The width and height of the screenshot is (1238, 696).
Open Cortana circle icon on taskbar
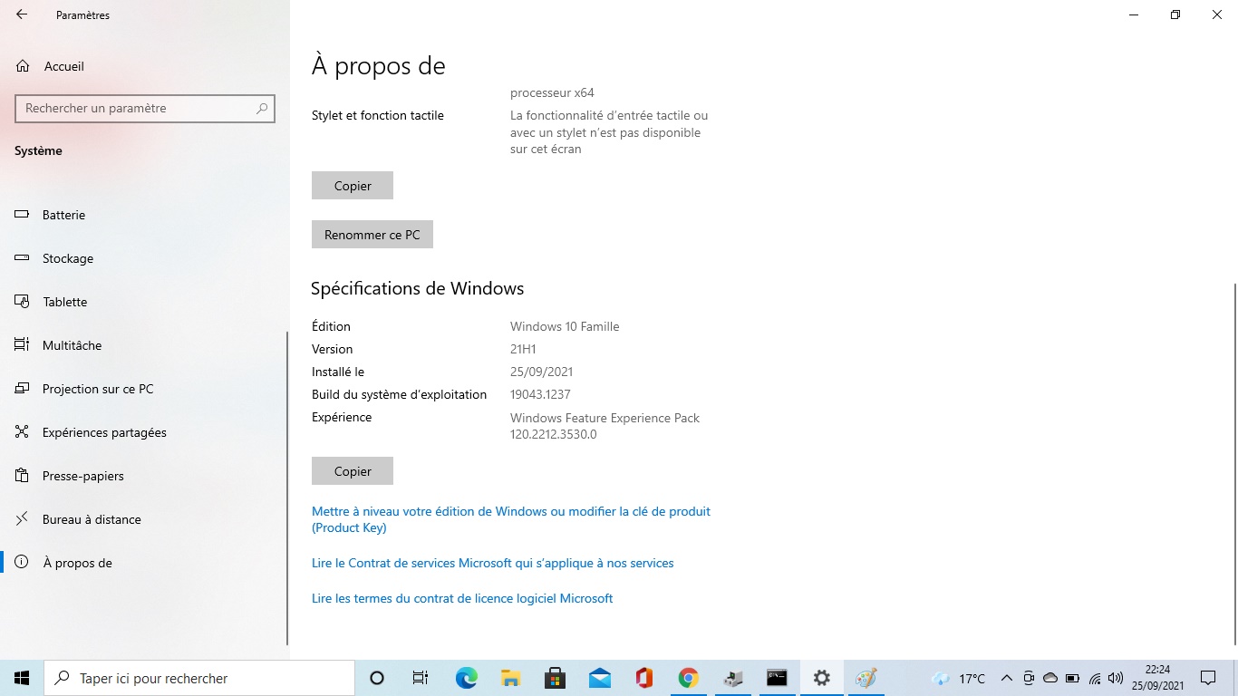(x=377, y=678)
